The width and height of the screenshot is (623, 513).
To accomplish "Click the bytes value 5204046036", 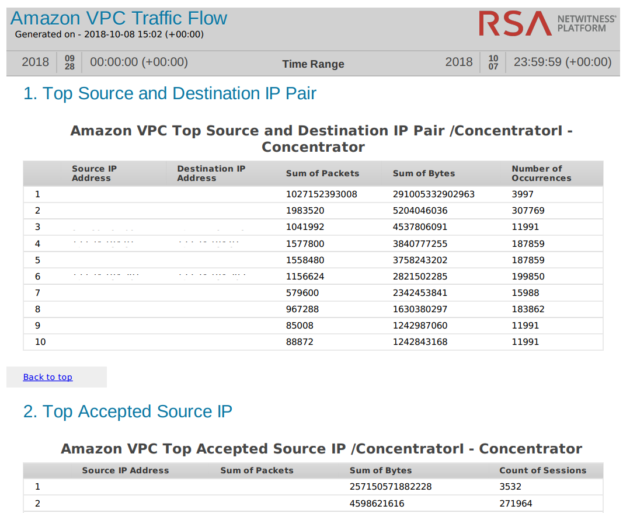I will [x=420, y=211].
